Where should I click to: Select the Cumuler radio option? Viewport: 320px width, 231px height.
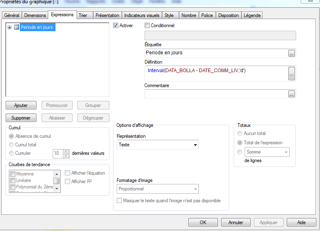(x=11, y=153)
